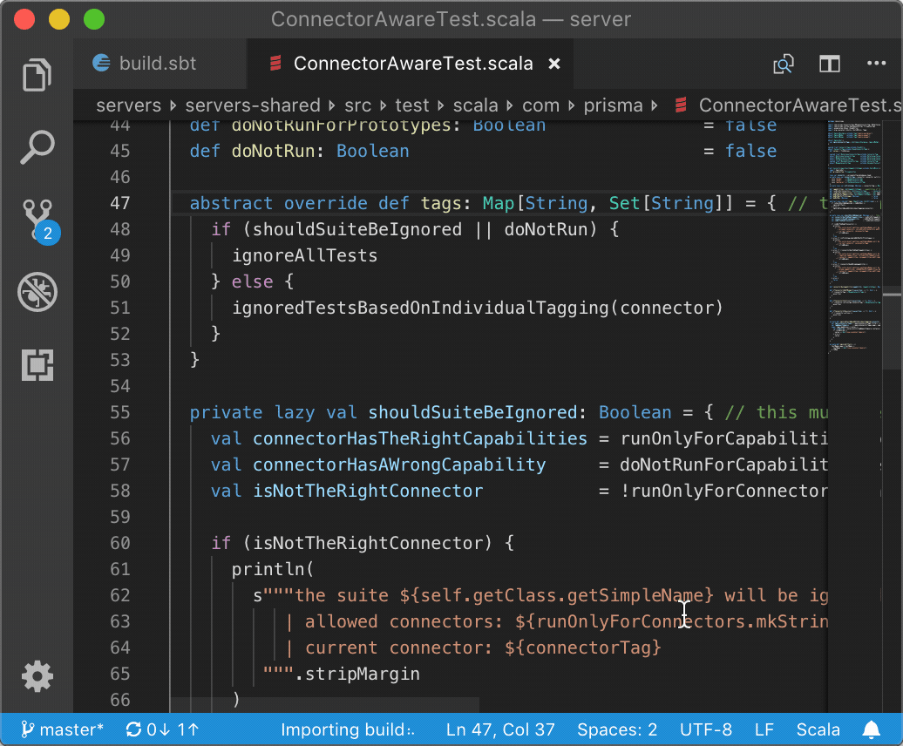Click the open changes search icon
Image resolution: width=903 pixels, height=746 pixels.
[784, 64]
